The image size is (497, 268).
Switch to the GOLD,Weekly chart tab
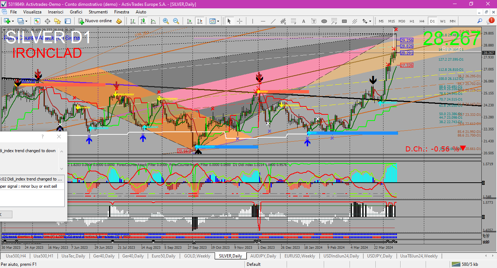(x=197, y=256)
